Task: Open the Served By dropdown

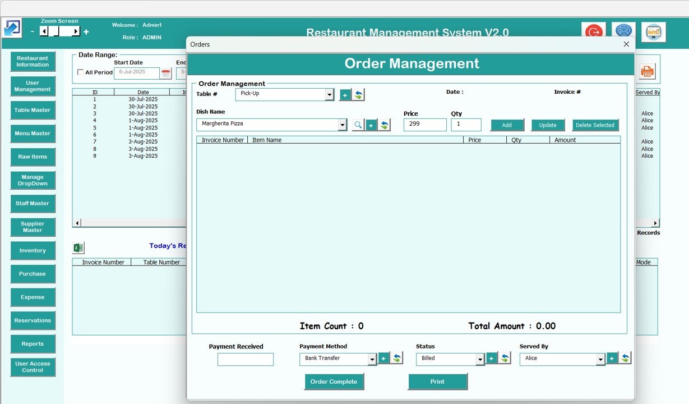Action: [600, 360]
